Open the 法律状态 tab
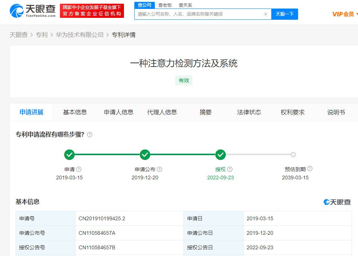Image resolution: width=358 pixels, height=256 pixels. pos(249,112)
